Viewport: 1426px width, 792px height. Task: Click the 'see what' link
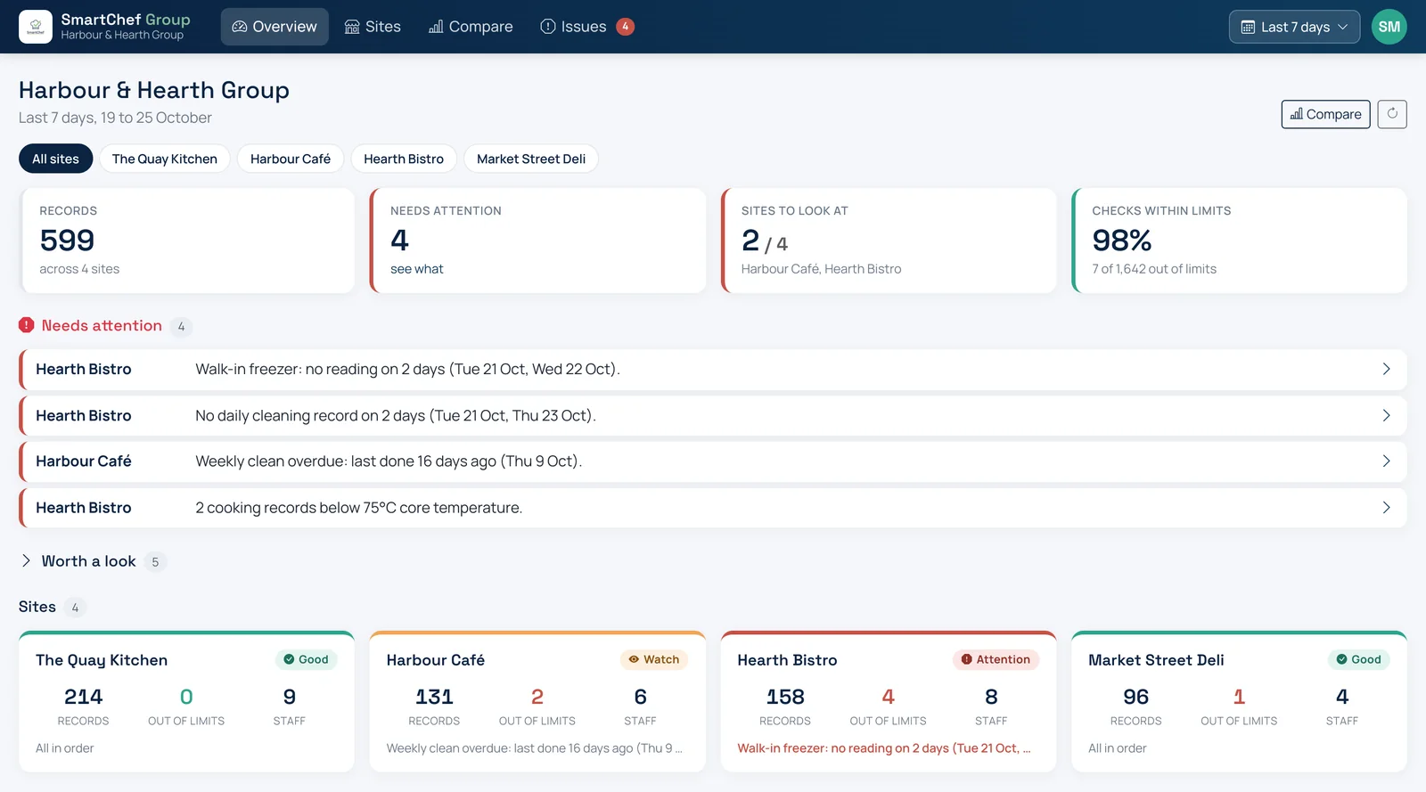[416, 269]
